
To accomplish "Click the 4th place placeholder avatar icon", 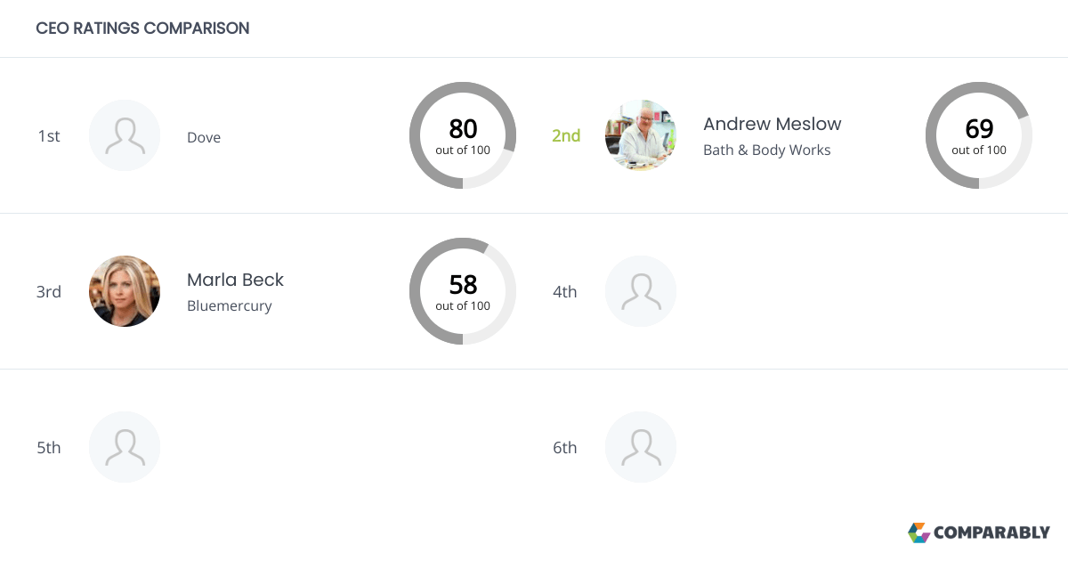I will click(641, 291).
